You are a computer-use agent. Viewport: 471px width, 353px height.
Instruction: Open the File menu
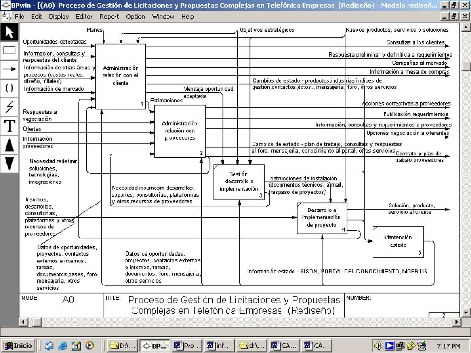pos(19,17)
